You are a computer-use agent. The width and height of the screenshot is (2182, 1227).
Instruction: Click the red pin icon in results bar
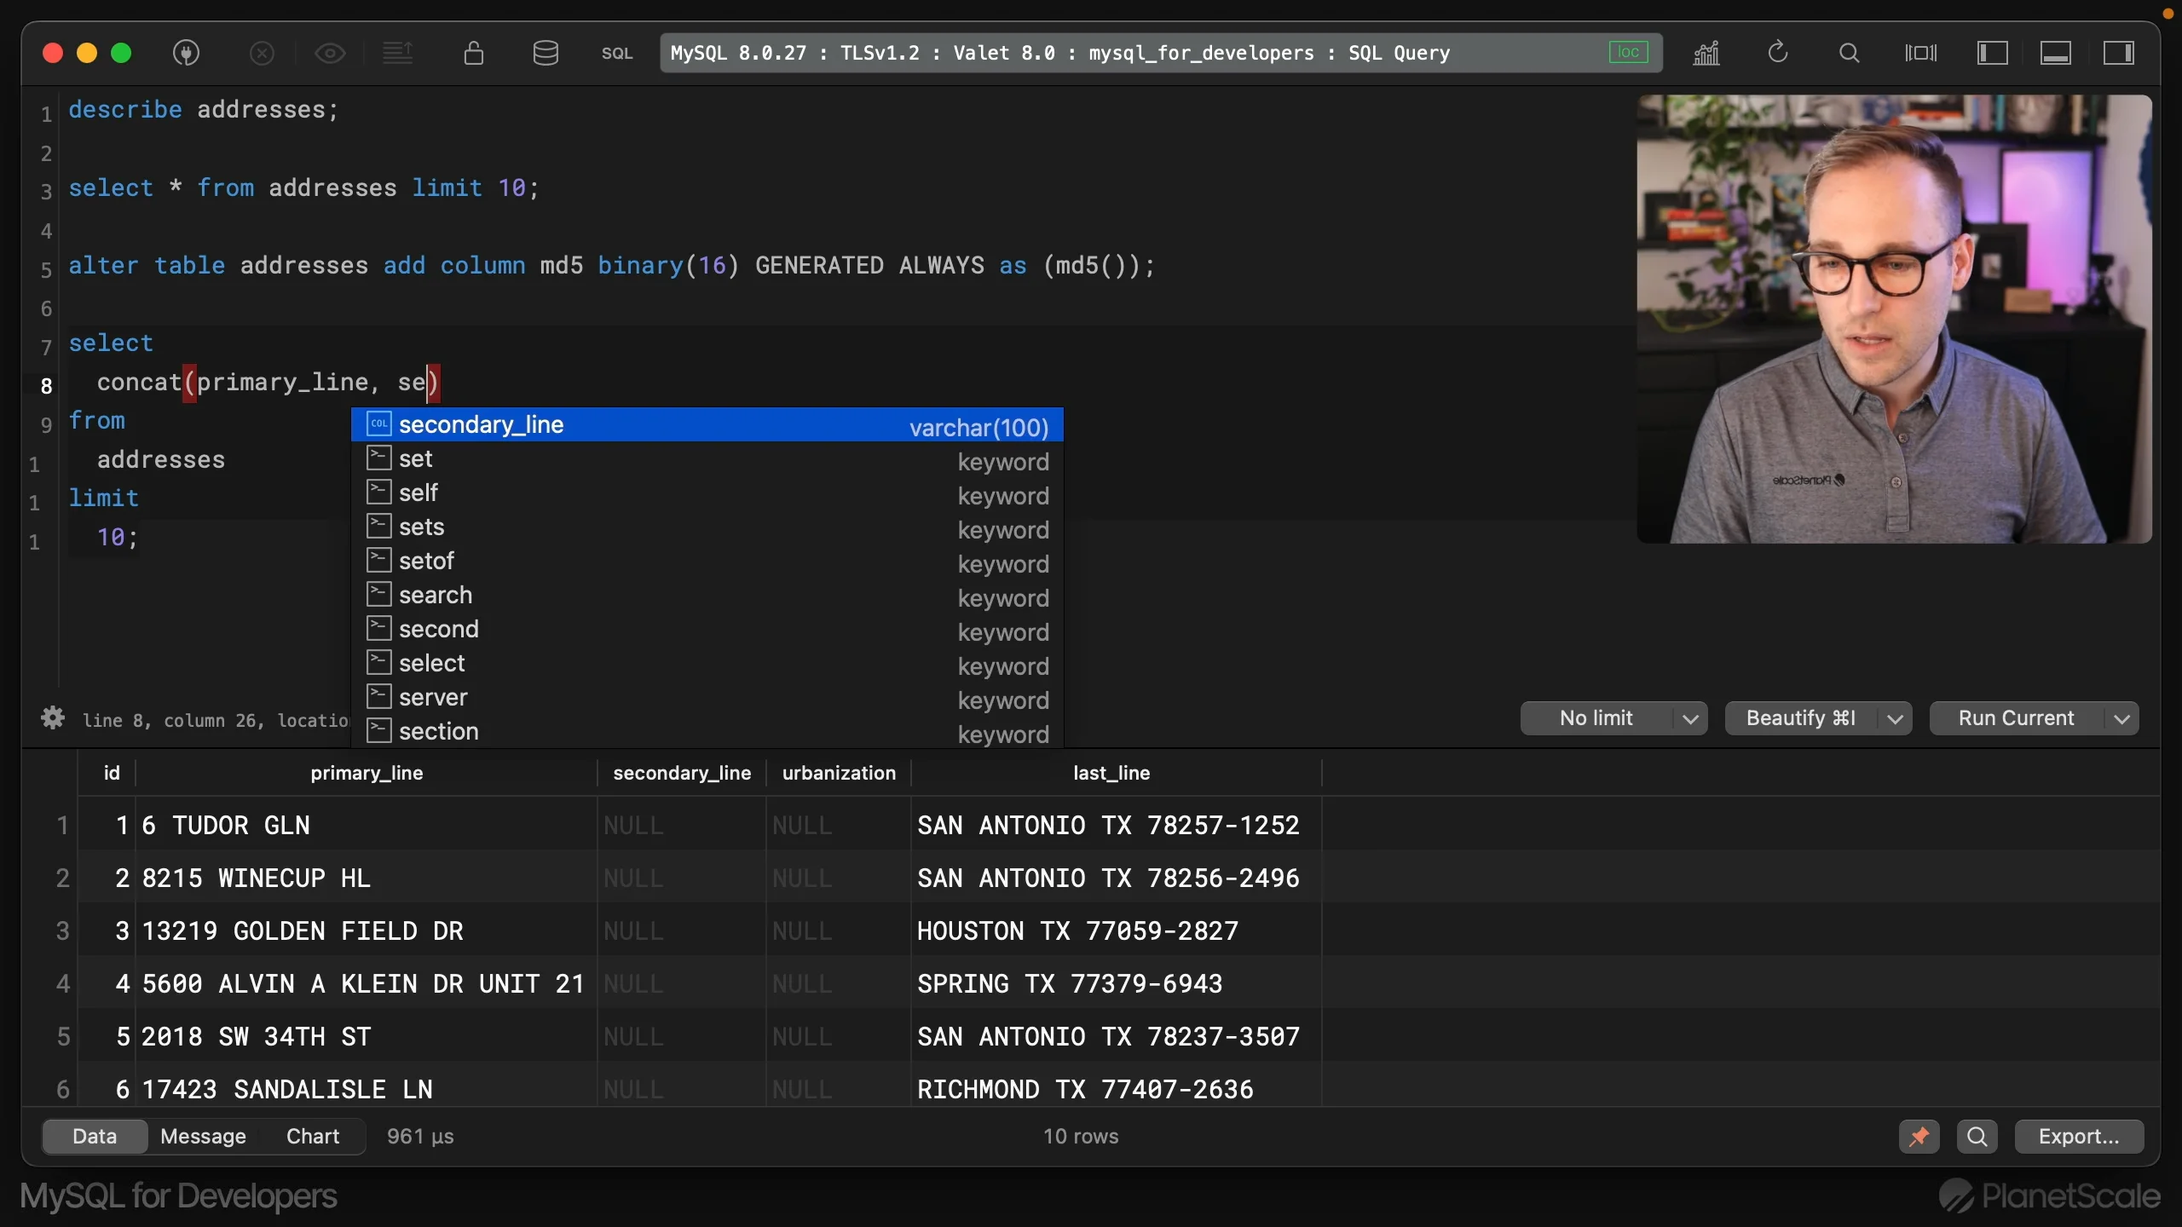(x=1919, y=1137)
